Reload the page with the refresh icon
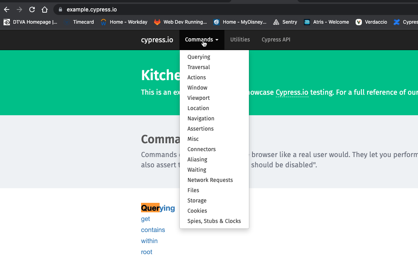This screenshot has height=264, width=418. [x=32, y=9]
